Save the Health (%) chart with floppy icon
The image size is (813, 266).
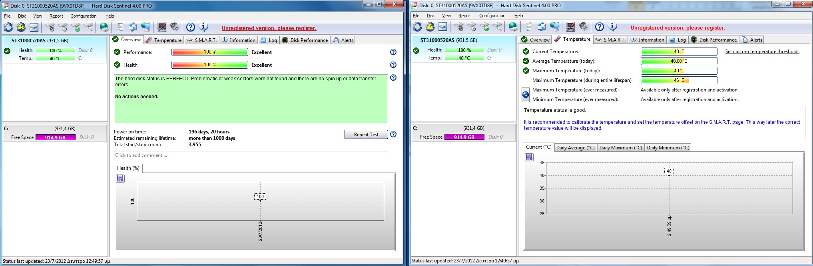click(x=120, y=179)
